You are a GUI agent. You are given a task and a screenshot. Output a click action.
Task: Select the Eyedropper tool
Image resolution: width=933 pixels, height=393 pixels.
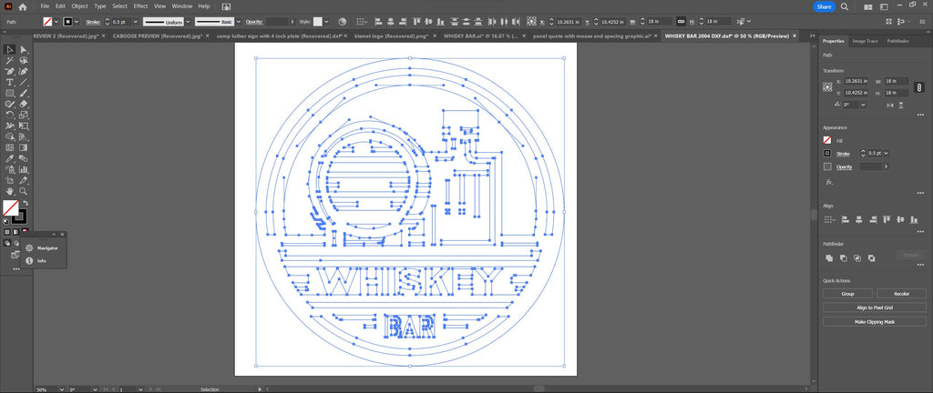pyautogui.click(x=10, y=158)
